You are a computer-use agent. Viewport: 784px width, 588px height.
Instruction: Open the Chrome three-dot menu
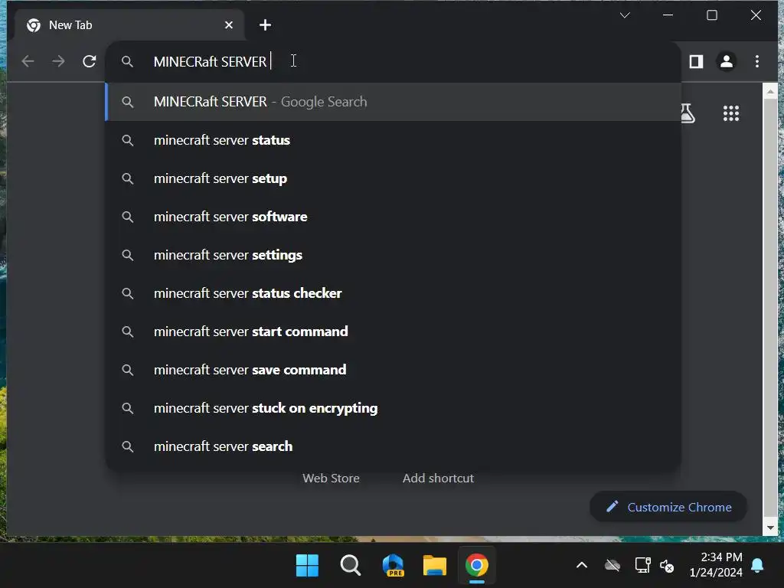point(757,61)
